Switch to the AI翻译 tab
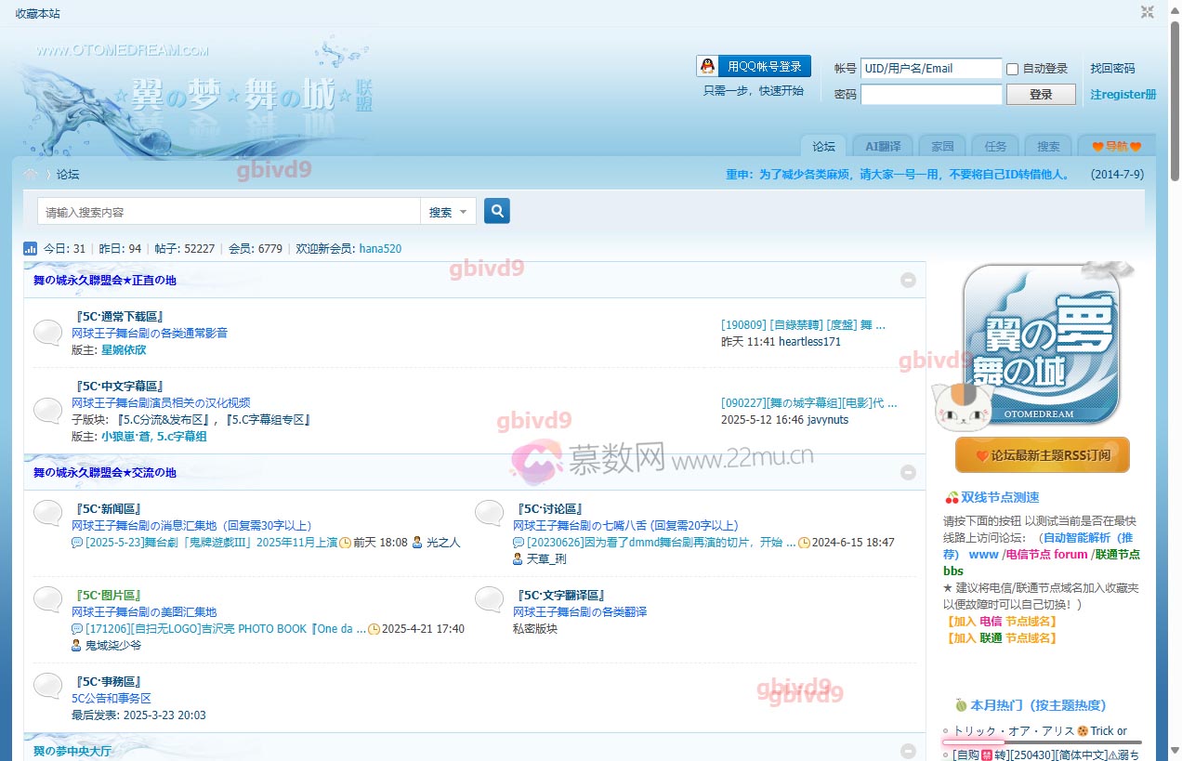The width and height of the screenshot is (1182, 761). (882, 146)
